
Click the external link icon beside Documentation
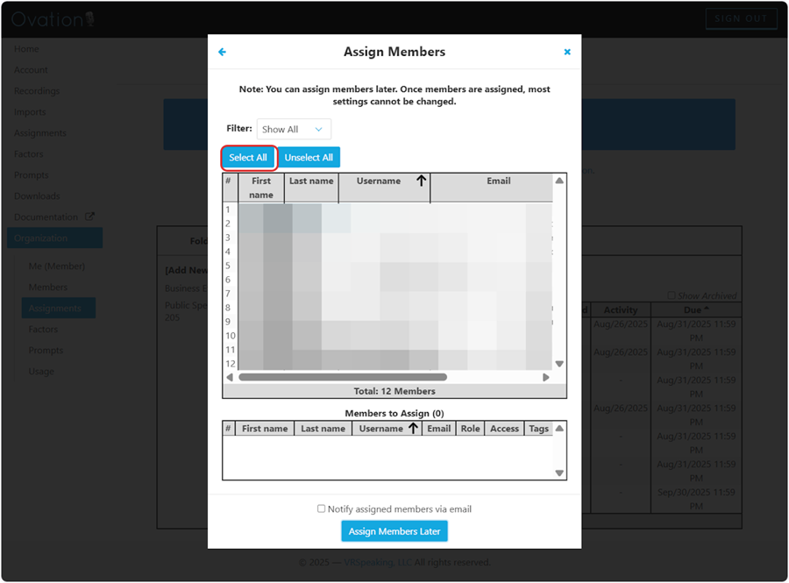point(89,217)
